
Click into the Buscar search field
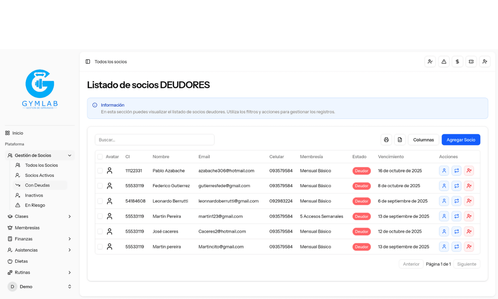pos(155,140)
